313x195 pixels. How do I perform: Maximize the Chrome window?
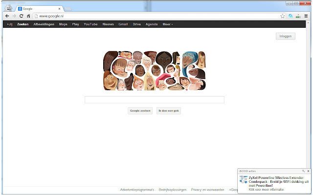(296, 3)
